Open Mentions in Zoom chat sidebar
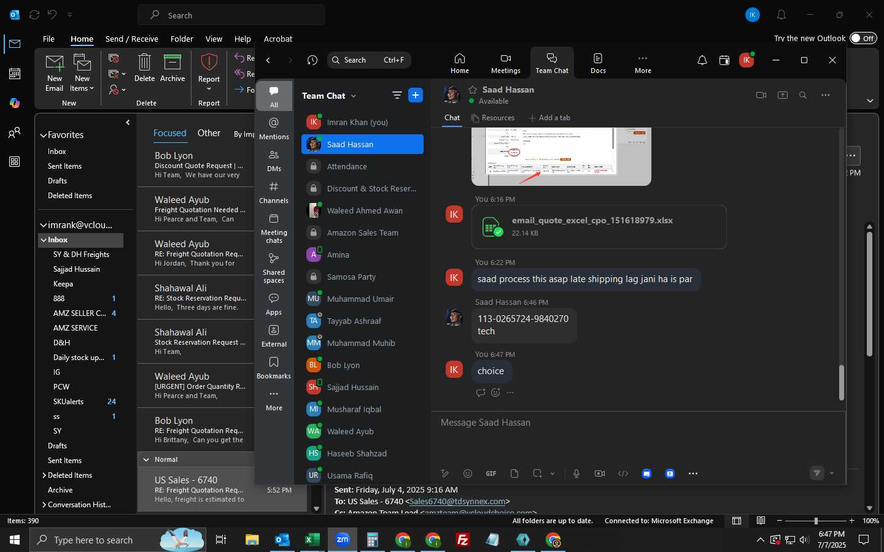Image resolution: width=884 pixels, height=552 pixels. (274, 129)
